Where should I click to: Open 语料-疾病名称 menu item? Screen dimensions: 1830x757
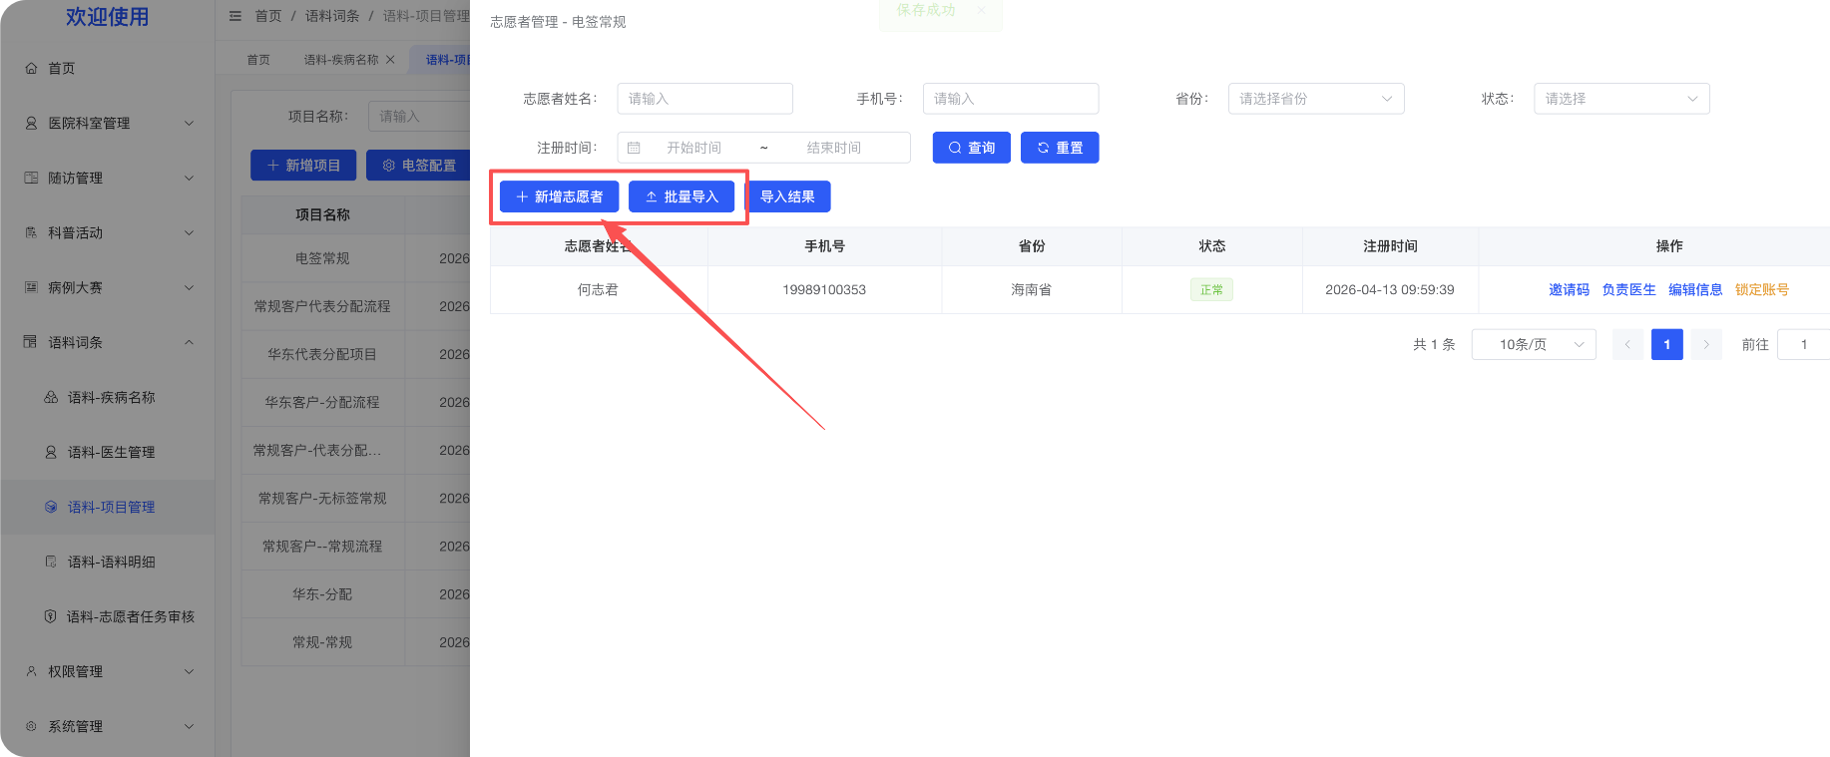click(x=108, y=398)
